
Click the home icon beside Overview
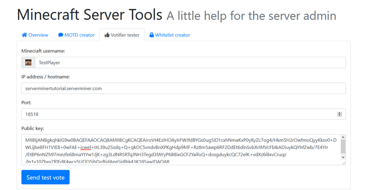coord(24,35)
